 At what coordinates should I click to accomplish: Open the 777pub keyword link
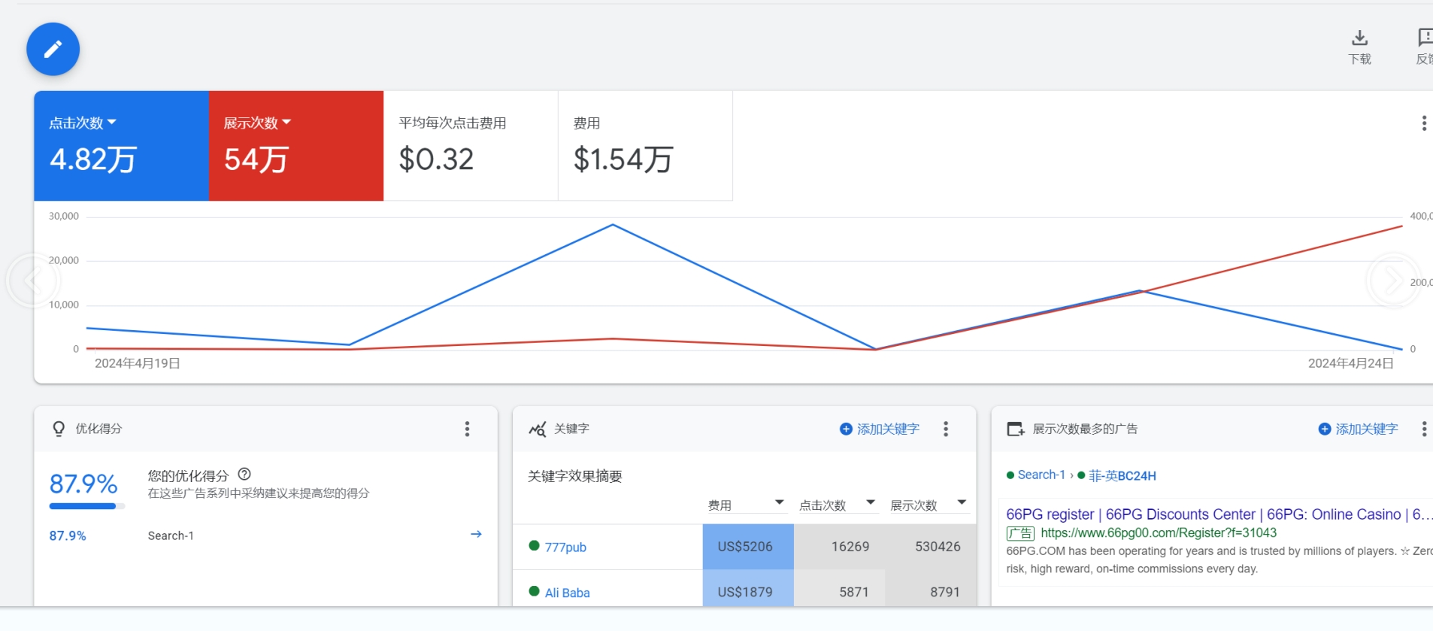tap(565, 548)
